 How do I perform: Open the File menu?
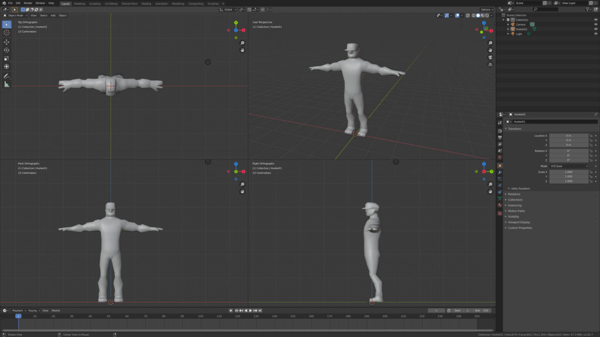click(11, 3)
